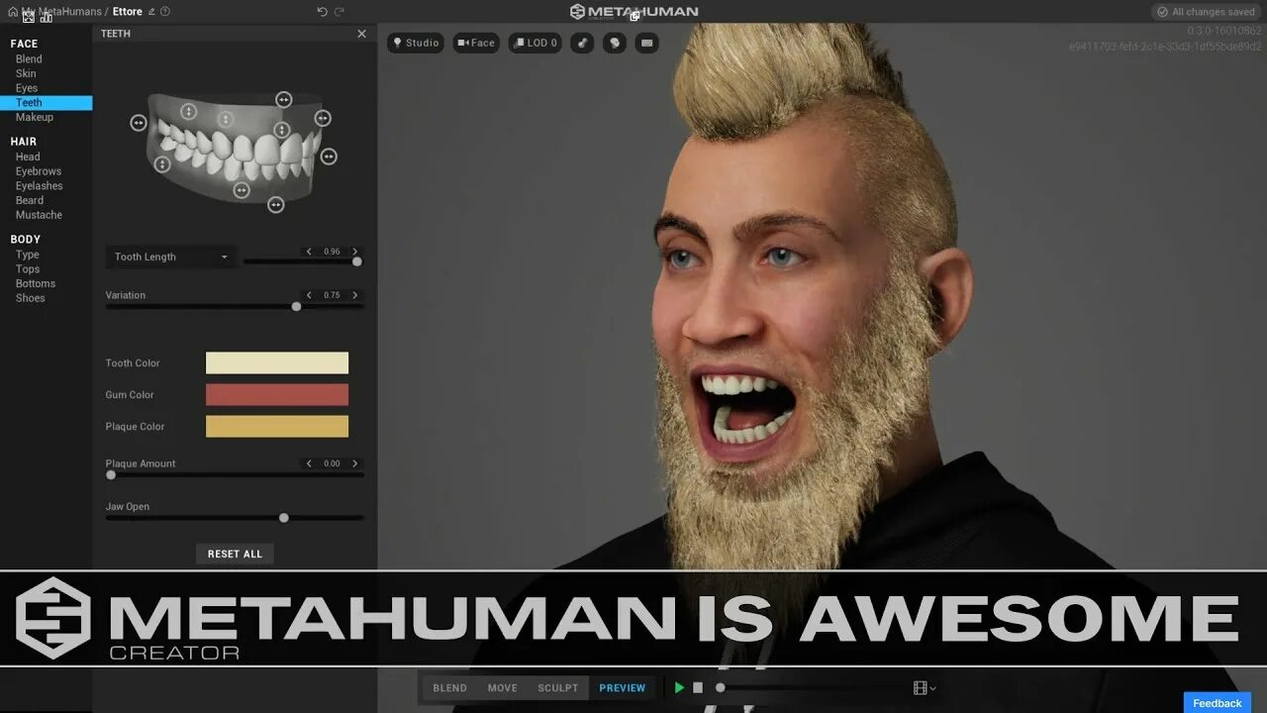This screenshot has height=713, width=1267.
Task: Switch to BLEND mode in bottom bar
Action: 449,688
